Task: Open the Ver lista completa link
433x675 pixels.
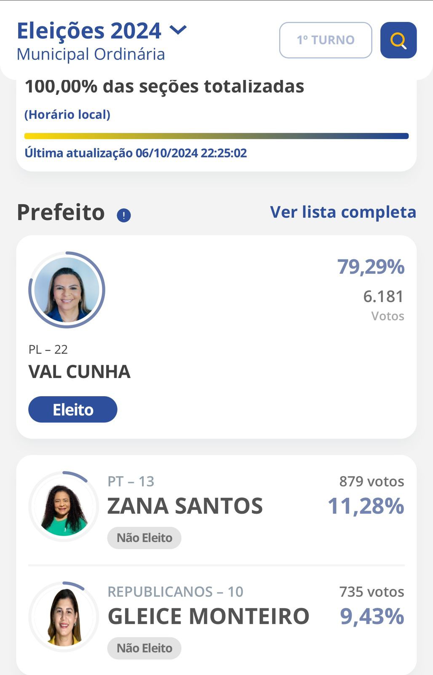Action: click(x=343, y=212)
